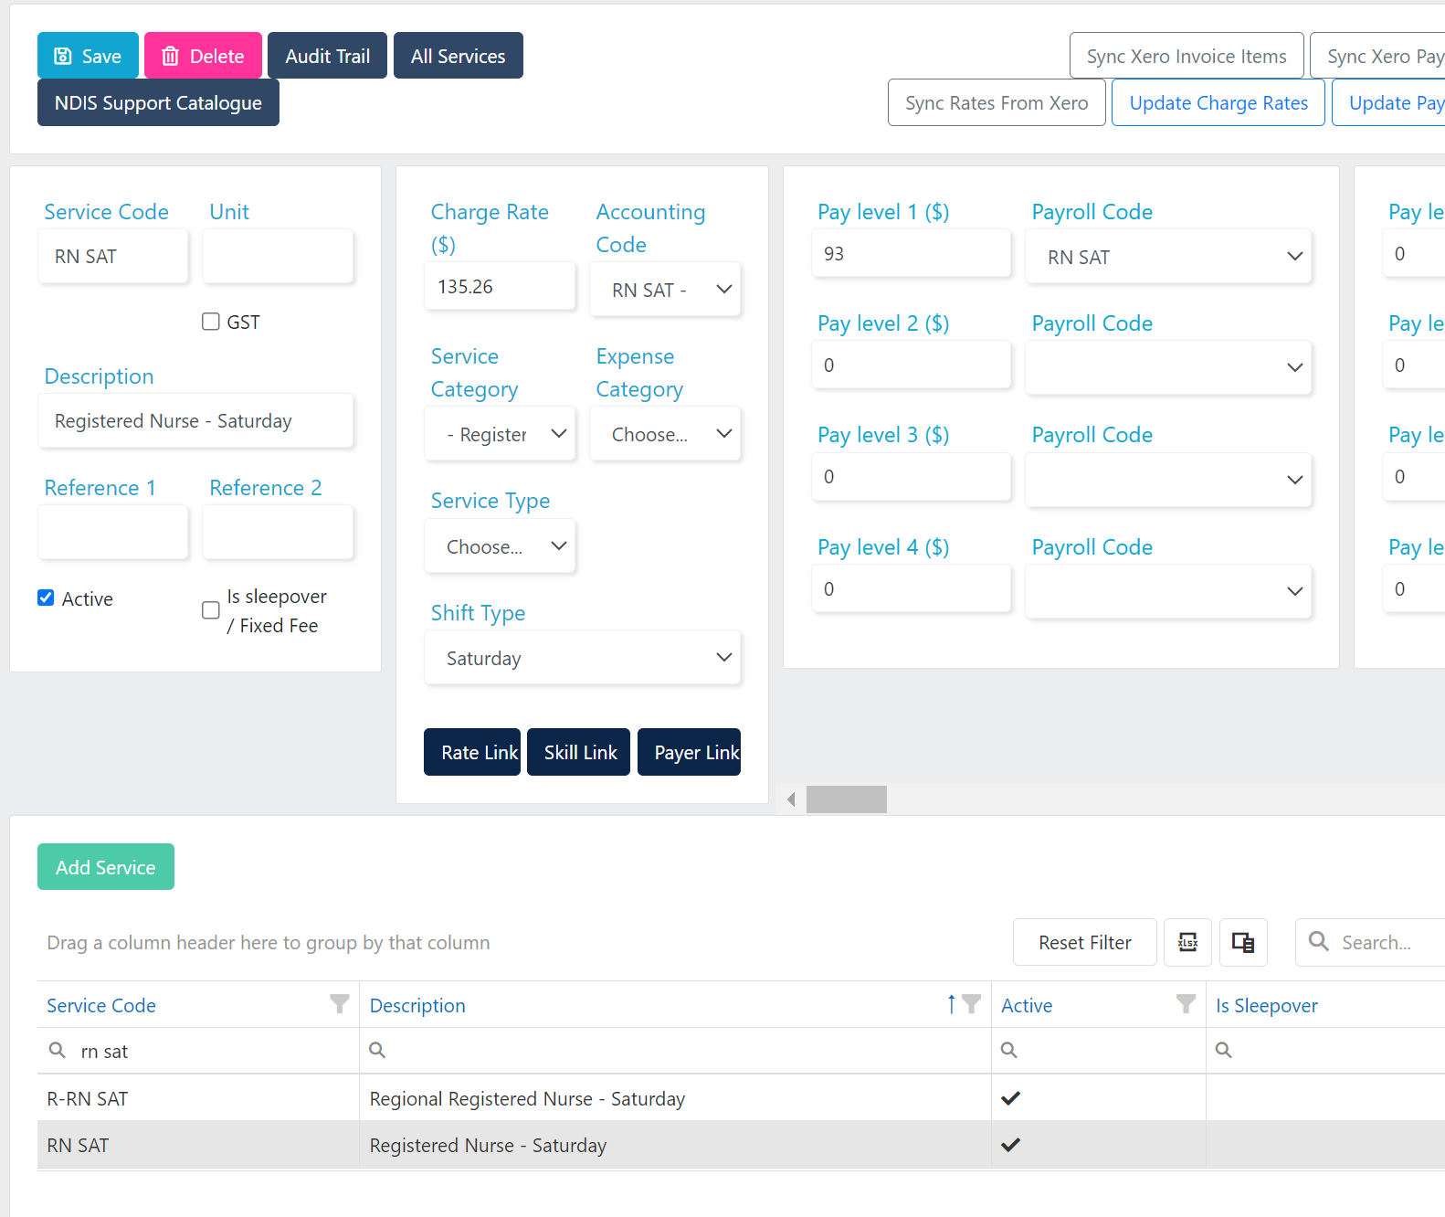Open the column chooser icon
The width and height of the screenshot is (1445, 1217).
point(1243,942)
